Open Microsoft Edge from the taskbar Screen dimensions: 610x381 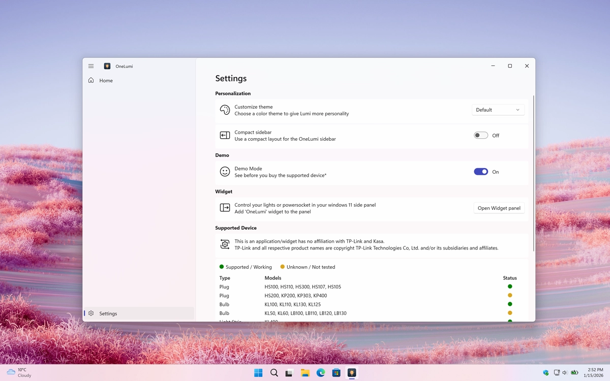coord(321,373)
